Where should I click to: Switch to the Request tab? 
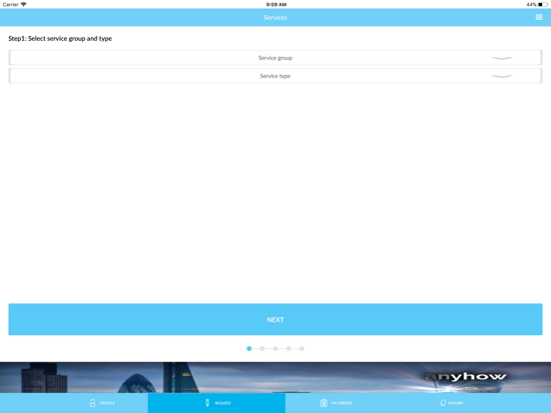coord(217,403)
